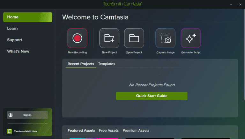Minimize the Camtasia window

pyautogui.click(x=231, y=4)
